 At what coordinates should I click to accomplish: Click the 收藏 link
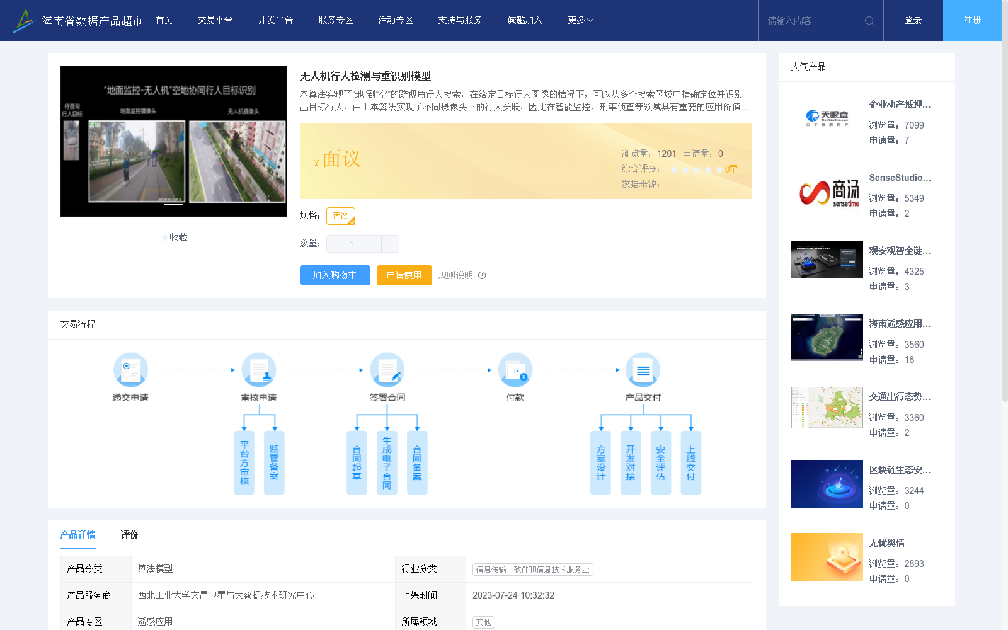click(x=178, y=238)
